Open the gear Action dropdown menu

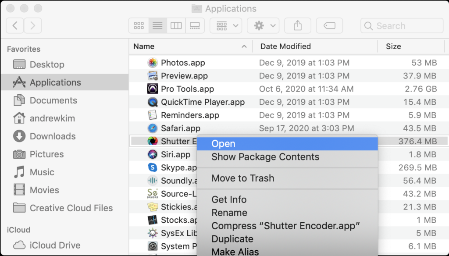(x=263, y=26)
